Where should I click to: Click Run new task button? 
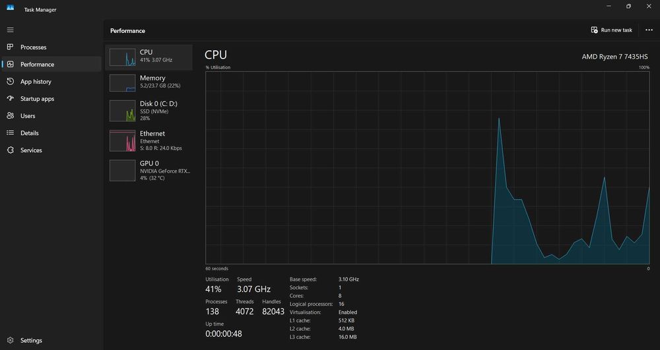611,30
